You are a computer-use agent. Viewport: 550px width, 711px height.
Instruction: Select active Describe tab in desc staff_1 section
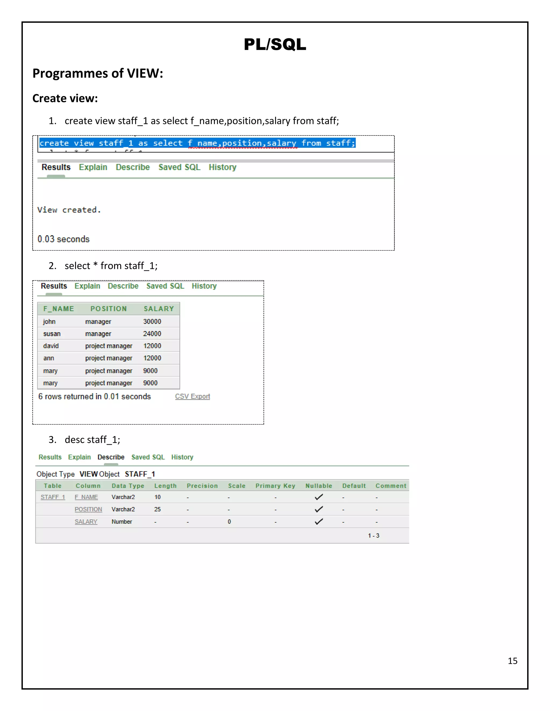pos(111,457)
